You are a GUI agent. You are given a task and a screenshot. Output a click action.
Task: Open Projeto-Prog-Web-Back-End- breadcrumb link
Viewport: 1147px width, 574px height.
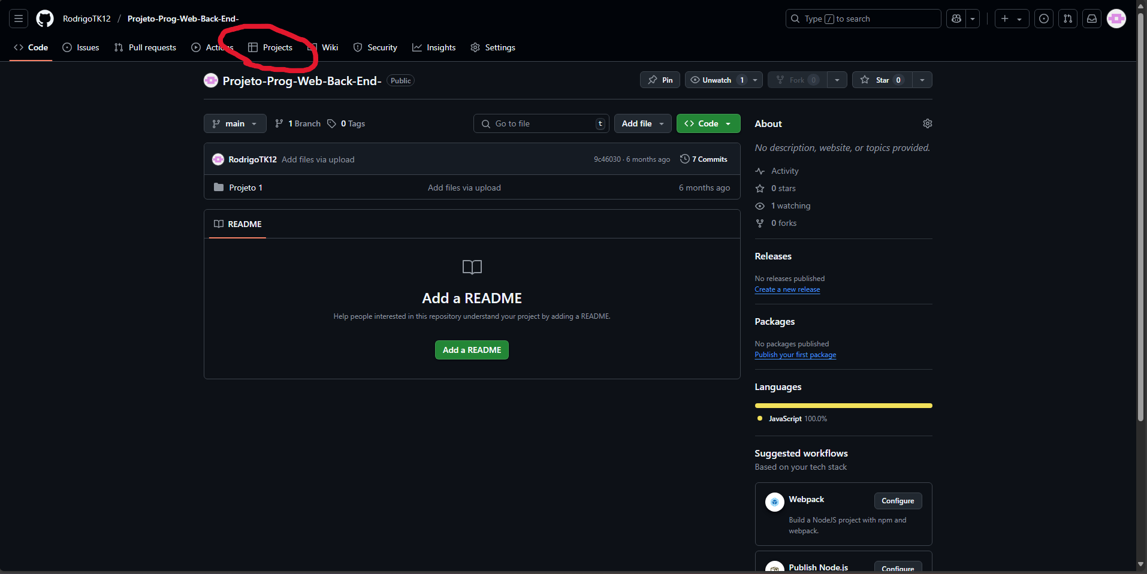[x=183, y=19]
